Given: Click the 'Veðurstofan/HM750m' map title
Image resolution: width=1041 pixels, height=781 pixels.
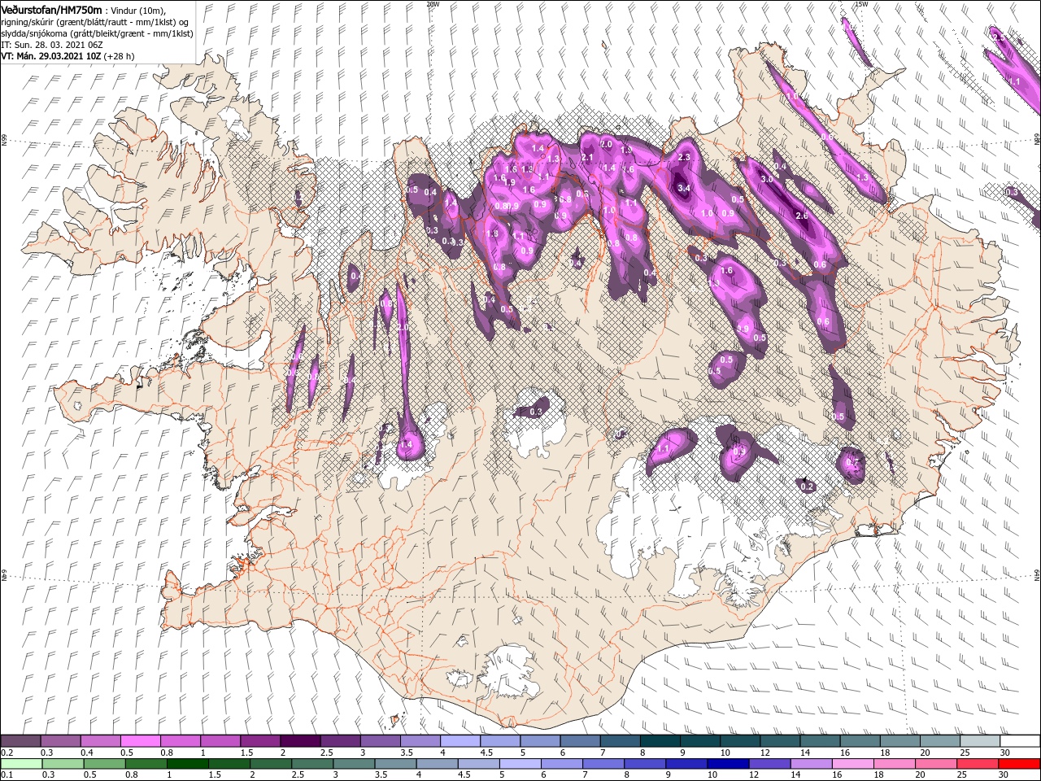Looking at the screenshot, I should [52, 10].
